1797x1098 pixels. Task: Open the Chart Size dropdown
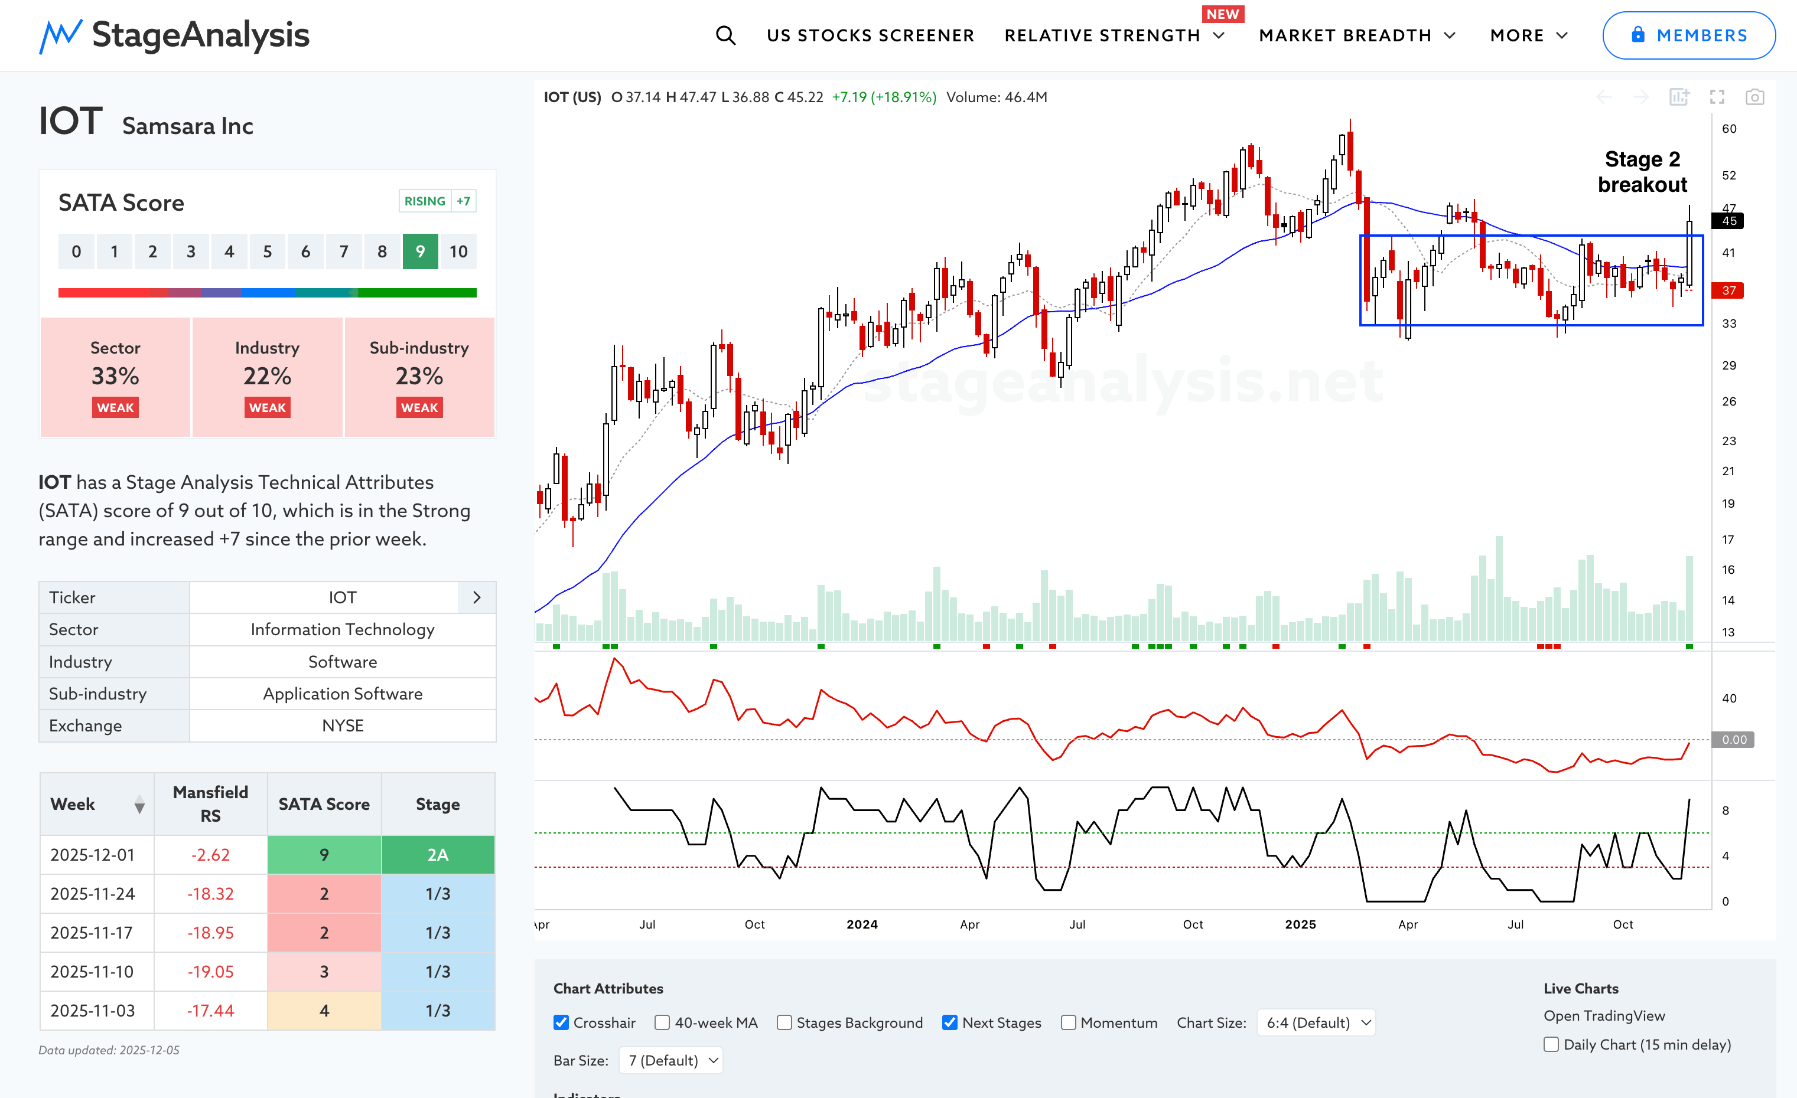(x=1316, y=1022)
